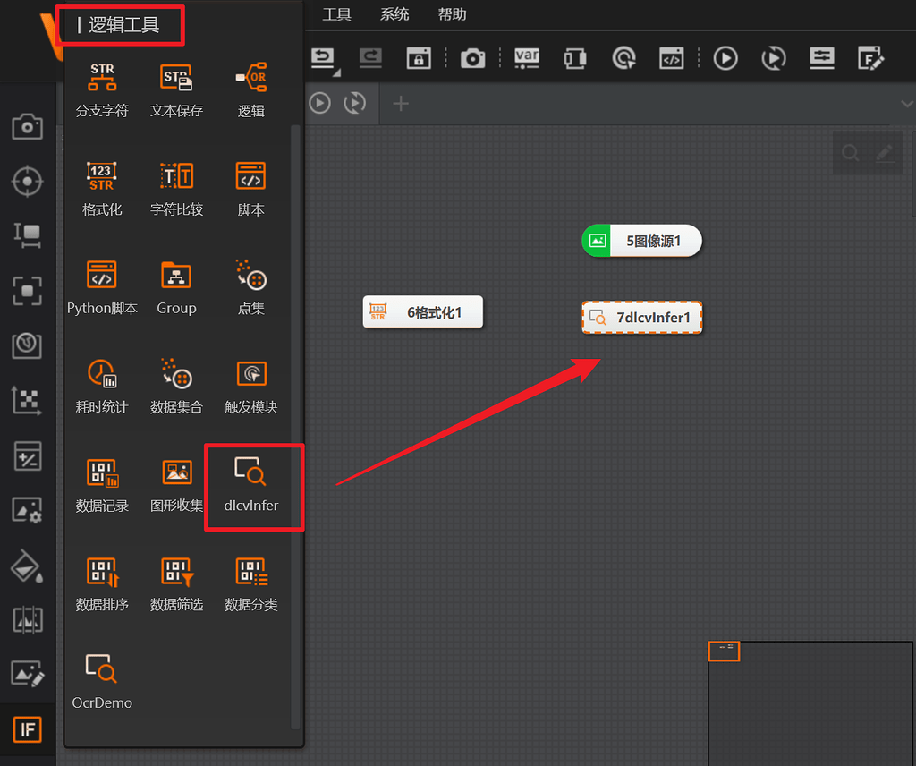Select the 脚本 tool
The image size is (916, 766).
pos(251,188)
